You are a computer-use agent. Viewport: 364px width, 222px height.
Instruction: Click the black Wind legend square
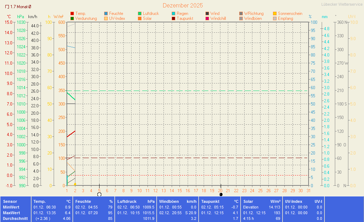pos(207,13)
